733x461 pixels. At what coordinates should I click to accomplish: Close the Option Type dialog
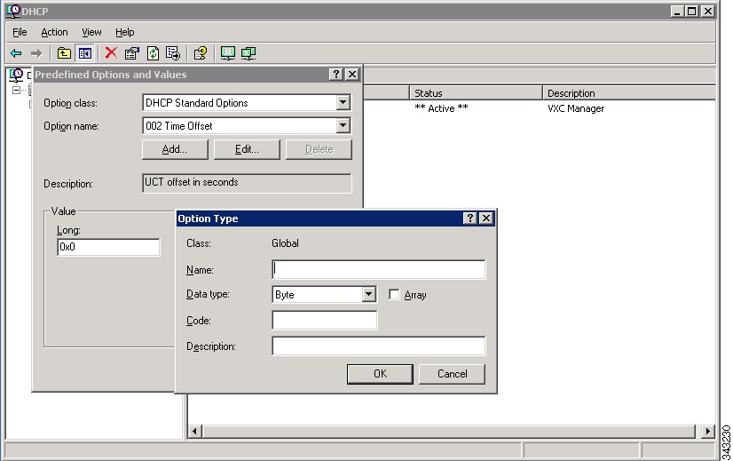pyautogui.click(x=486, y=219)
